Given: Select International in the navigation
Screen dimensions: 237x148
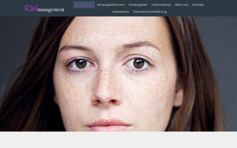Looking at the screenshot, I should coord(161,5).
